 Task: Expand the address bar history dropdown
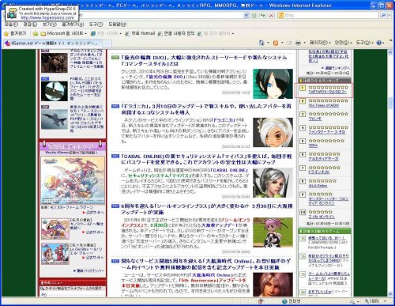pyautogui.click(x=246, y=16)
